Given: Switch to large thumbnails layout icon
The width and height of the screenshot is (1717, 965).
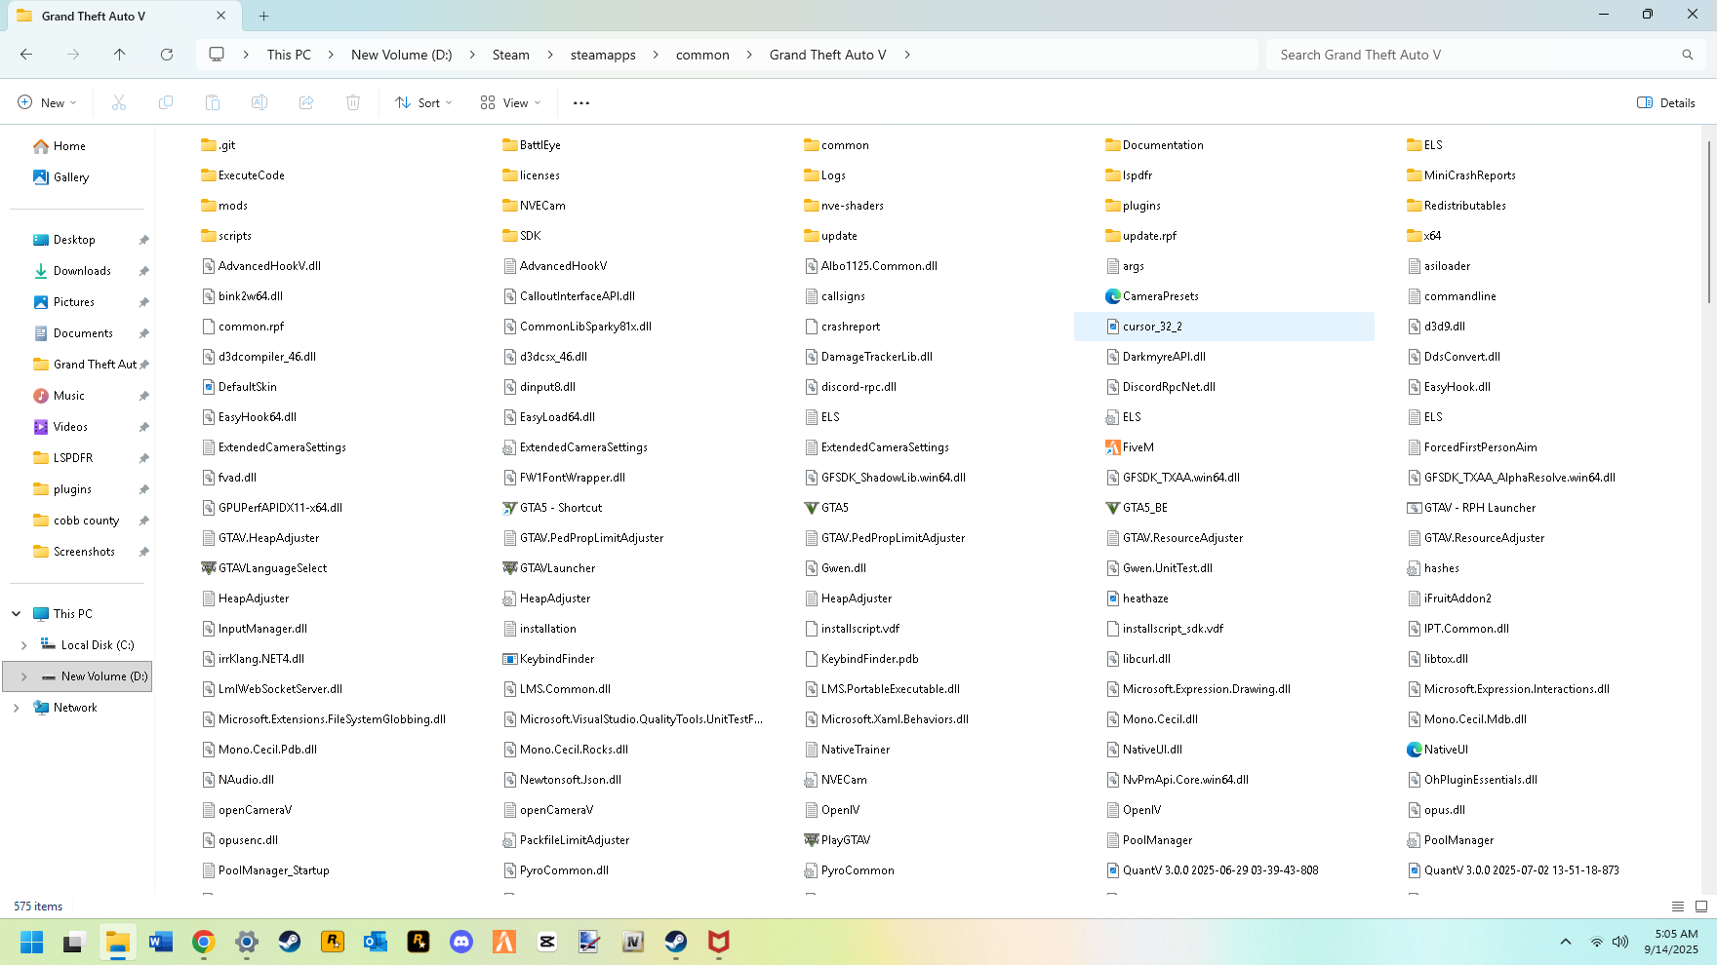Looking at the screenshot, I should (1701, 907).
